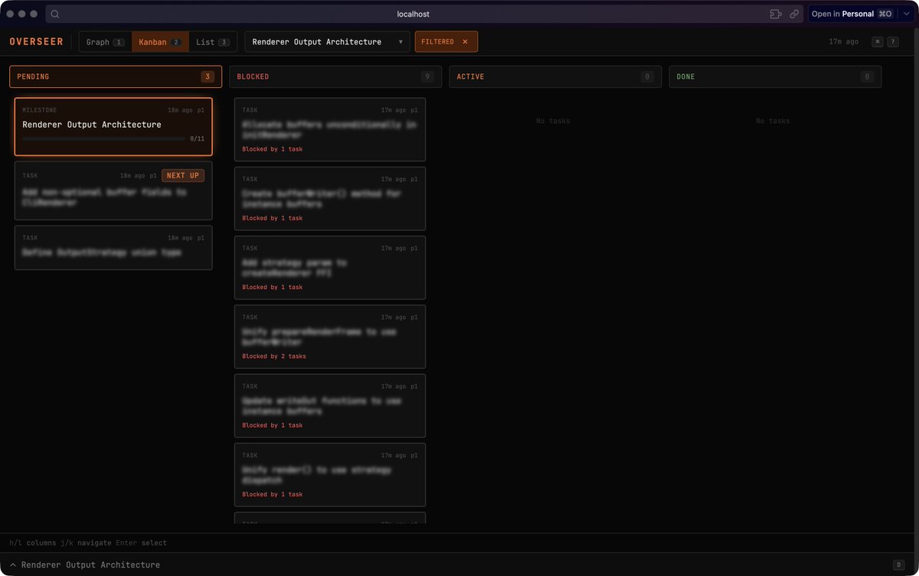The image size is (919, 576).
Task: Click the D key button in bottom bar
Action: coord(898,565)
